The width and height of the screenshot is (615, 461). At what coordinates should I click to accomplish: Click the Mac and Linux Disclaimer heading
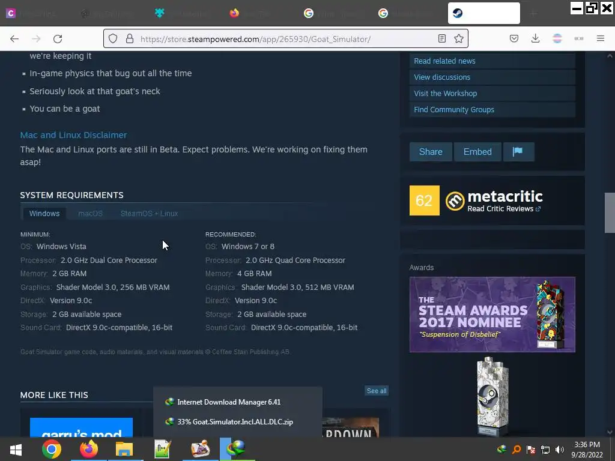pyautogui.click(x=73, y=135)
